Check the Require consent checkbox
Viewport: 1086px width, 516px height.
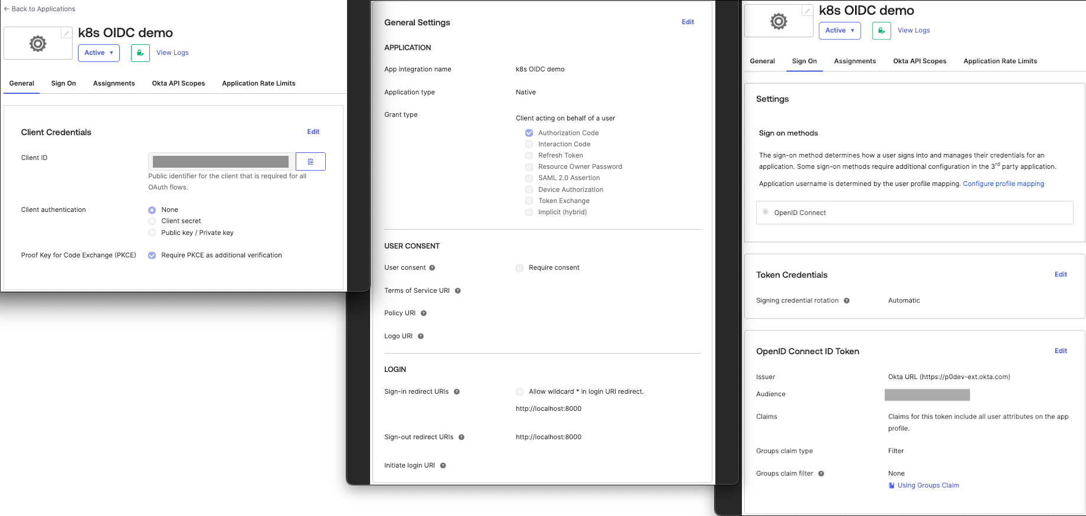pos(520,268)
